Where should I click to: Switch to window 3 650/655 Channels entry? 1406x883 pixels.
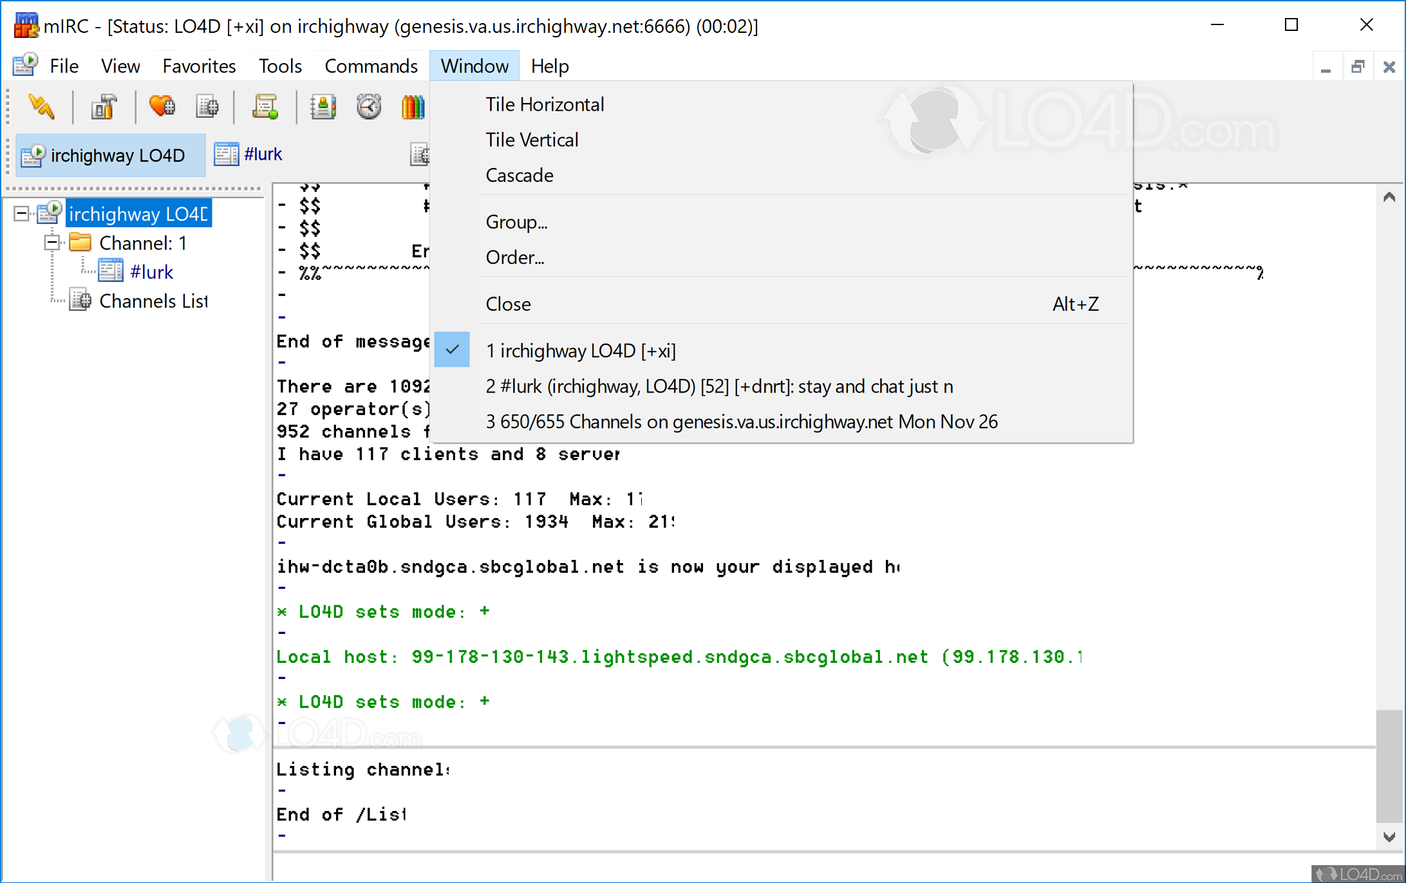click(x=782, y=422)
